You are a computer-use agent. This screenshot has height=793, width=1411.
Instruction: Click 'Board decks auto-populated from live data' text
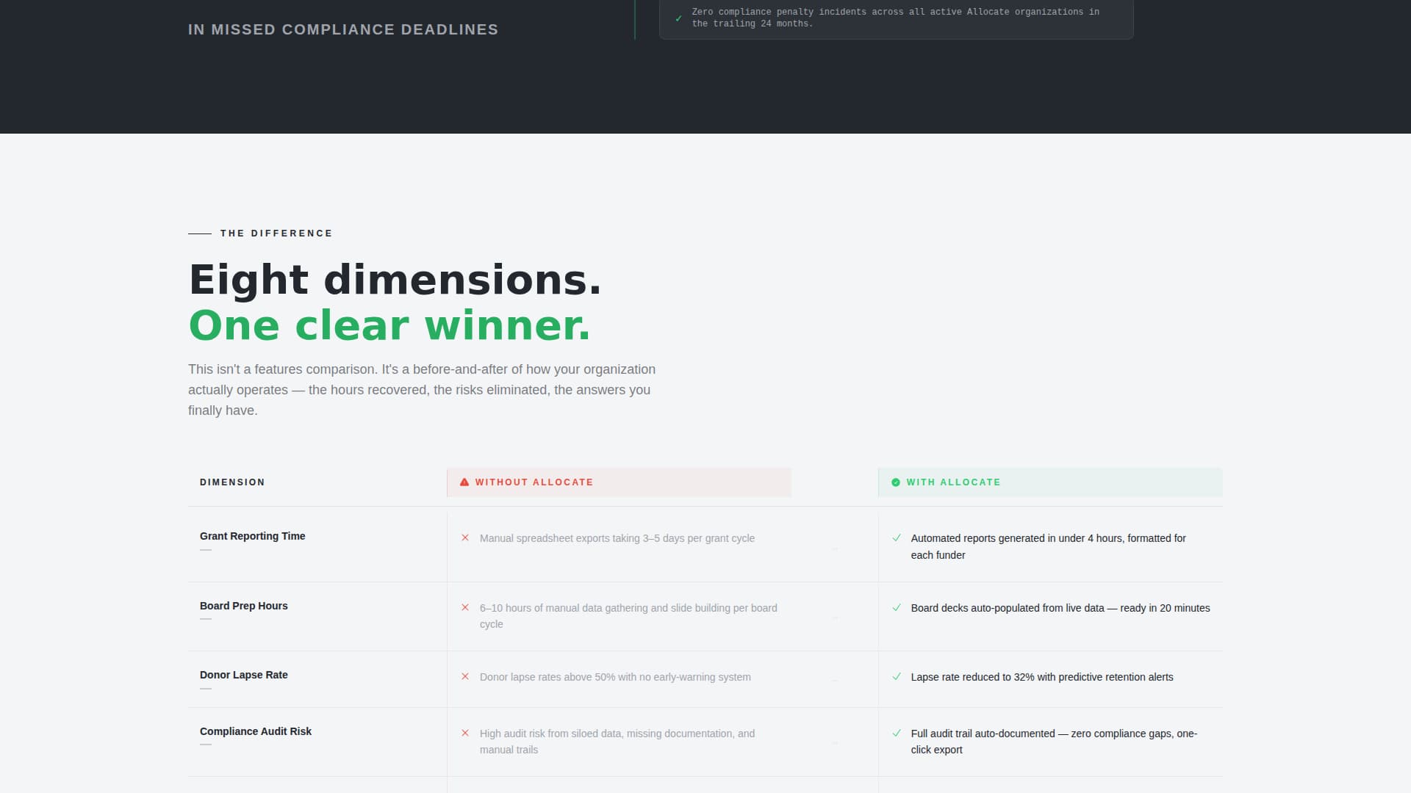pos(1060,608)
